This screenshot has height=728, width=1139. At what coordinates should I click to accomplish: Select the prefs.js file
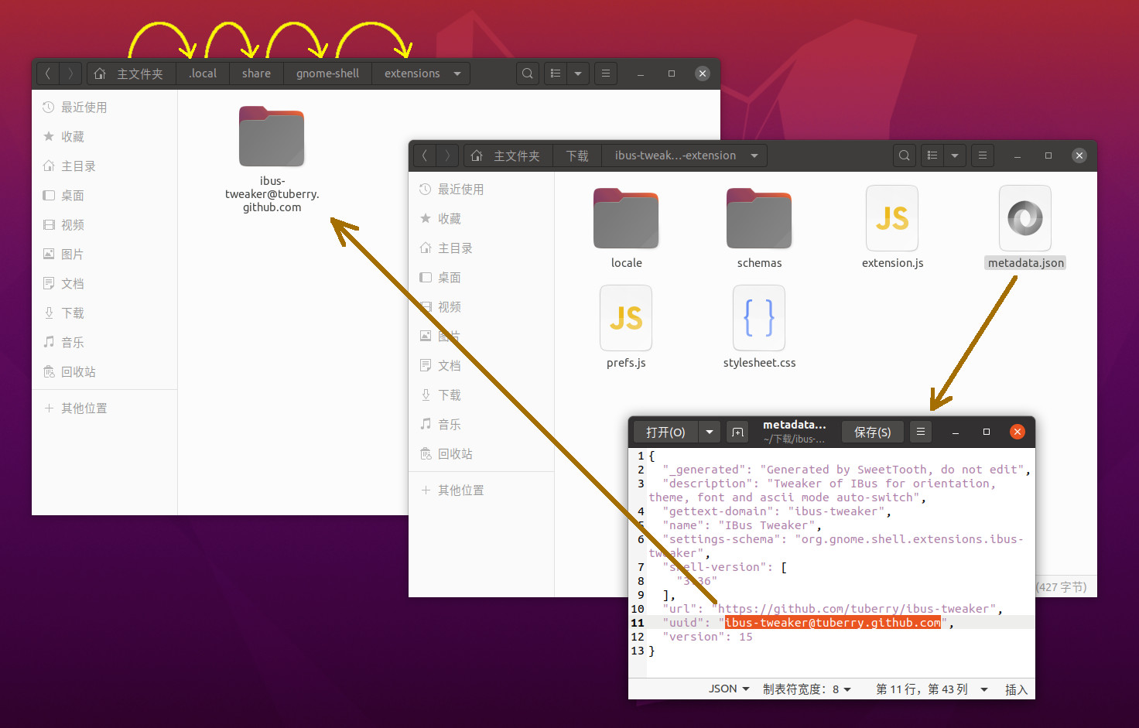(x=626, y=327)
